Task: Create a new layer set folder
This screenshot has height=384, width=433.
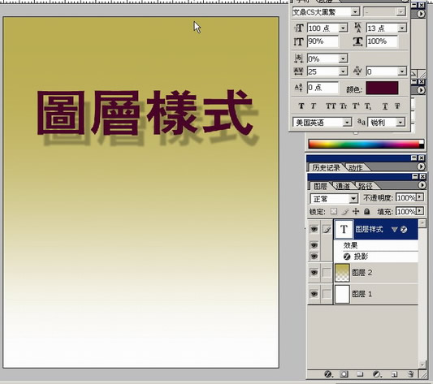Action: click(360, 374)
